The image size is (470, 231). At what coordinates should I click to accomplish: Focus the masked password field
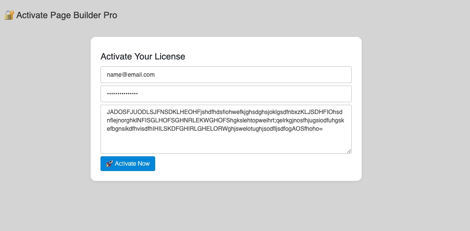click(x=226, y=94)
